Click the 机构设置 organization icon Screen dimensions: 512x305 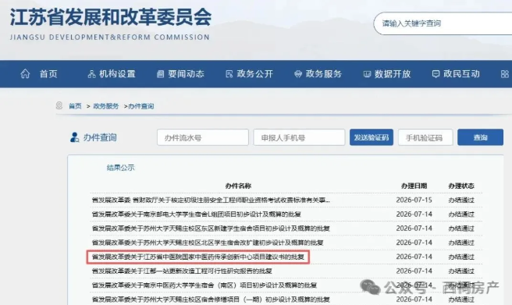coord(91,74)
